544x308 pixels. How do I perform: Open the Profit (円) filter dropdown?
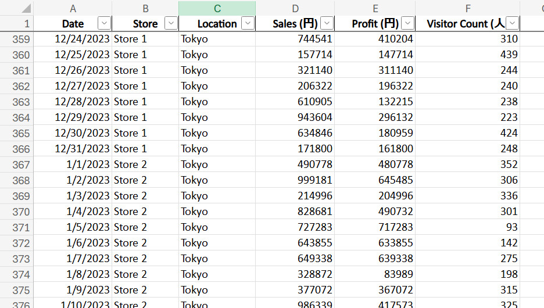(x=408, y=23)
